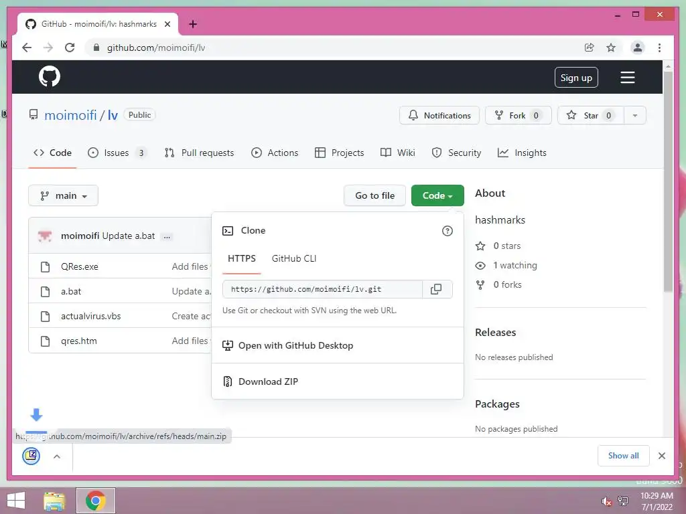Switch to the HTTPS clone tab
The width and height of the screenshot is (686, 514).
coord(241,259)
